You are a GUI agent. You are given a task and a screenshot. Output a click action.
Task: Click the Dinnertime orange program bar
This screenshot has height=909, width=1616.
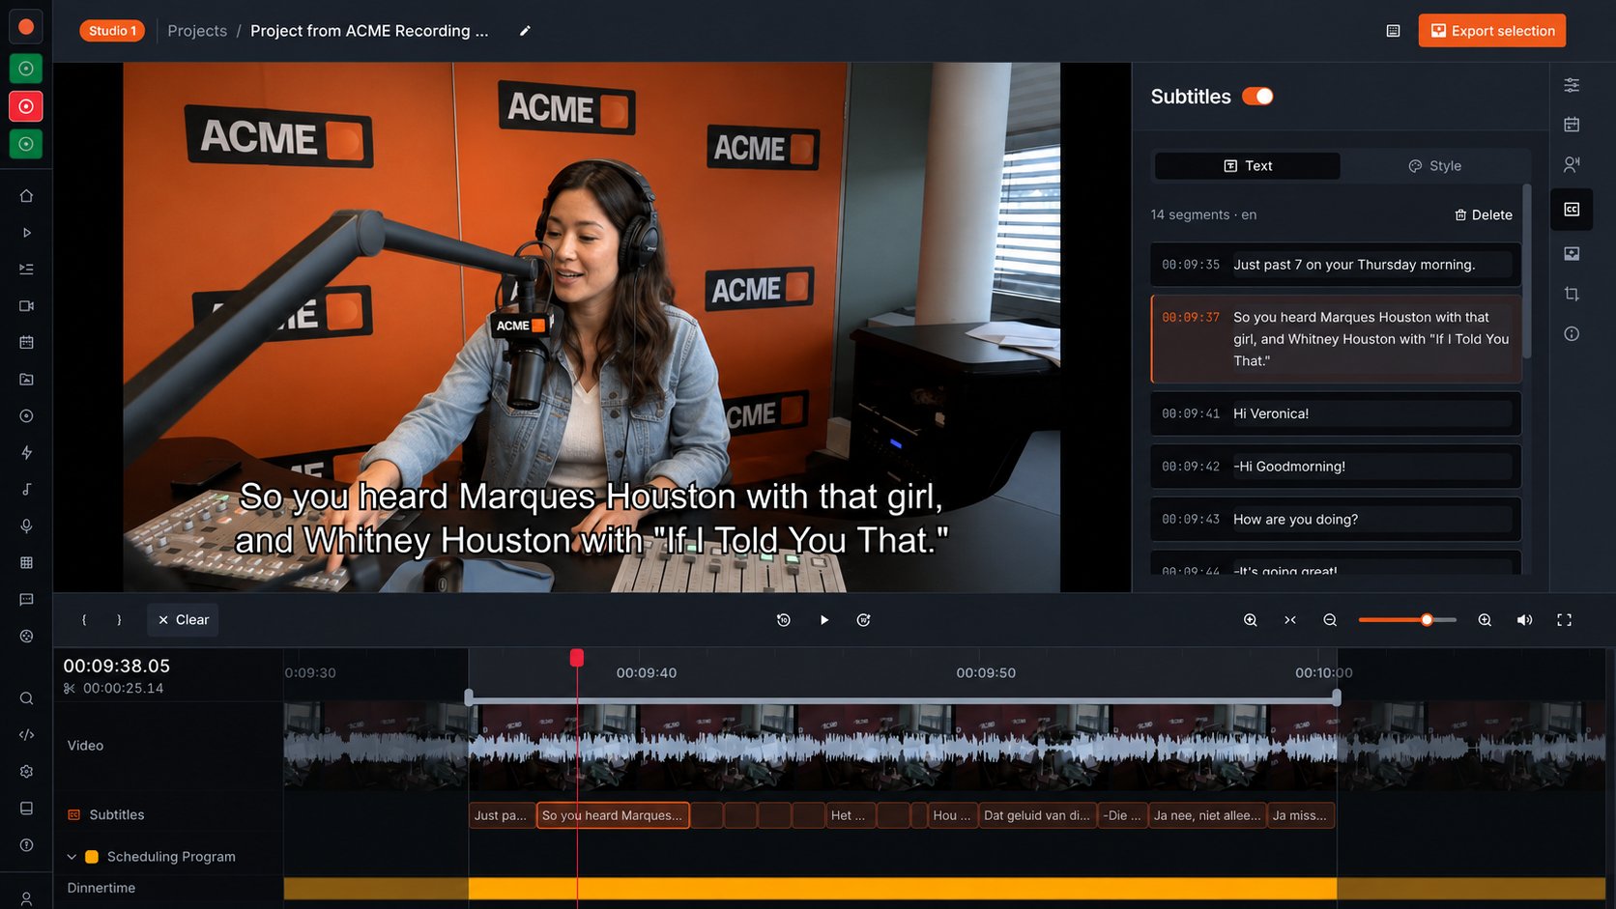coord(944,889)
